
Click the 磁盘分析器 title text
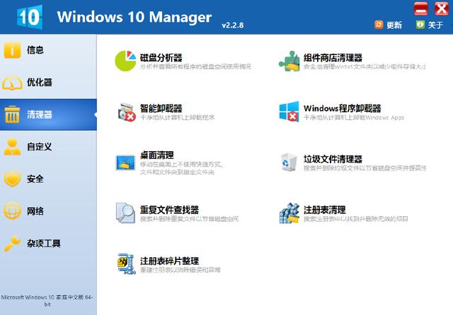tap(161, 57)
